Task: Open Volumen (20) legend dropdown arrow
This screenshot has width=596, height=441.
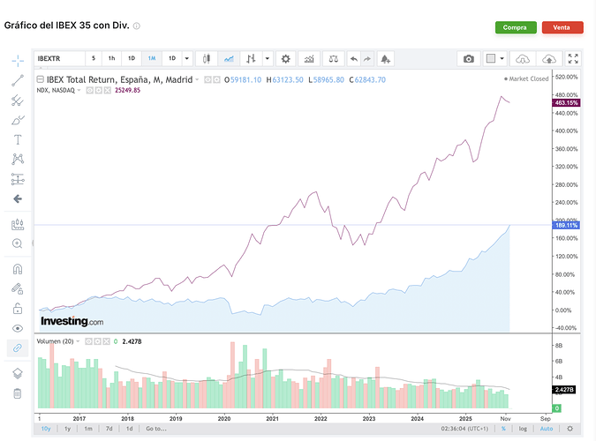Action: coord(78,341)
